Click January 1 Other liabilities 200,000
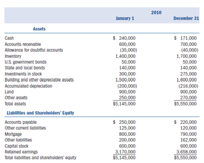 click(127, 140)
